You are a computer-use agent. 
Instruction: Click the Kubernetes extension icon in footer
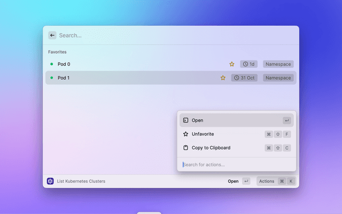50,181
